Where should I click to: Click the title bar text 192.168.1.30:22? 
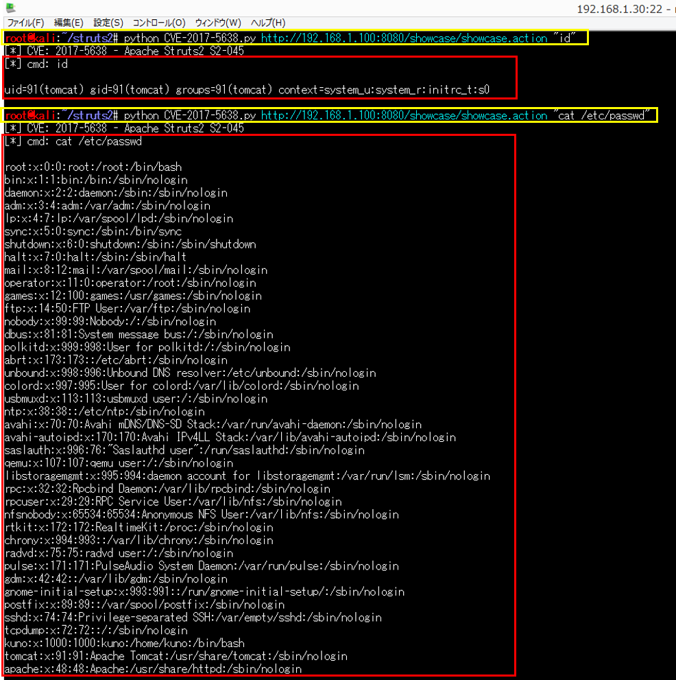pos(620,9)
